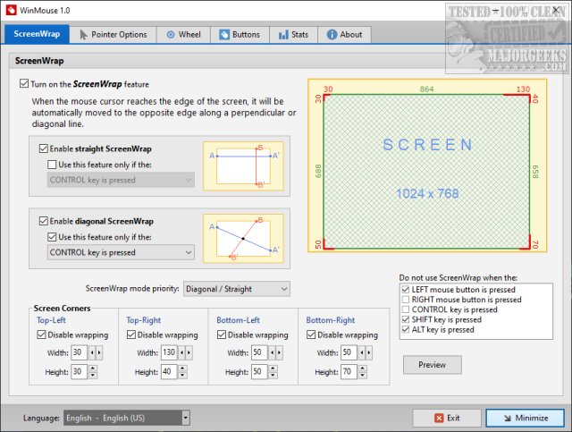Viewport: 572px width, 432px height.
Task: Click the Bottom-Left Width field
Action: [x=259, y=352]
